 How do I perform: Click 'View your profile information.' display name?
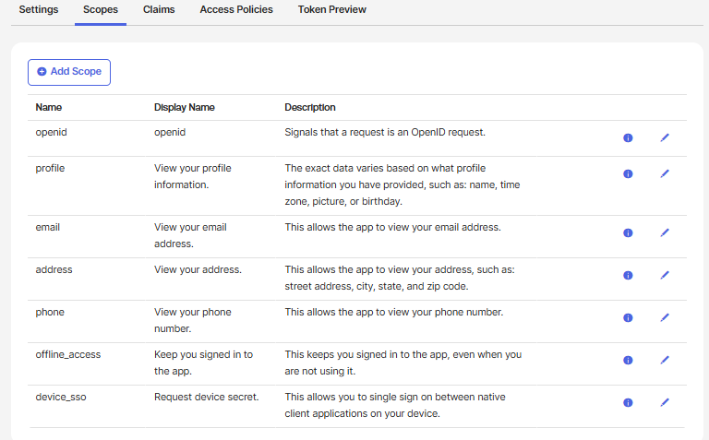click(x=193, y=176)
